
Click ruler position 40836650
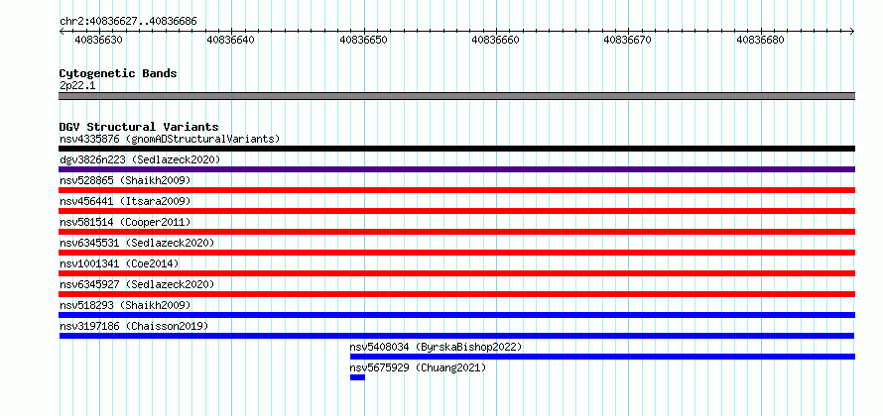(x=364, y=40)
